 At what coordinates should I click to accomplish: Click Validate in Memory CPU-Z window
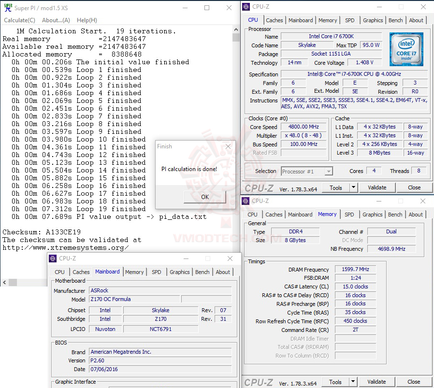pyautogui.click(x=376, y=382)
